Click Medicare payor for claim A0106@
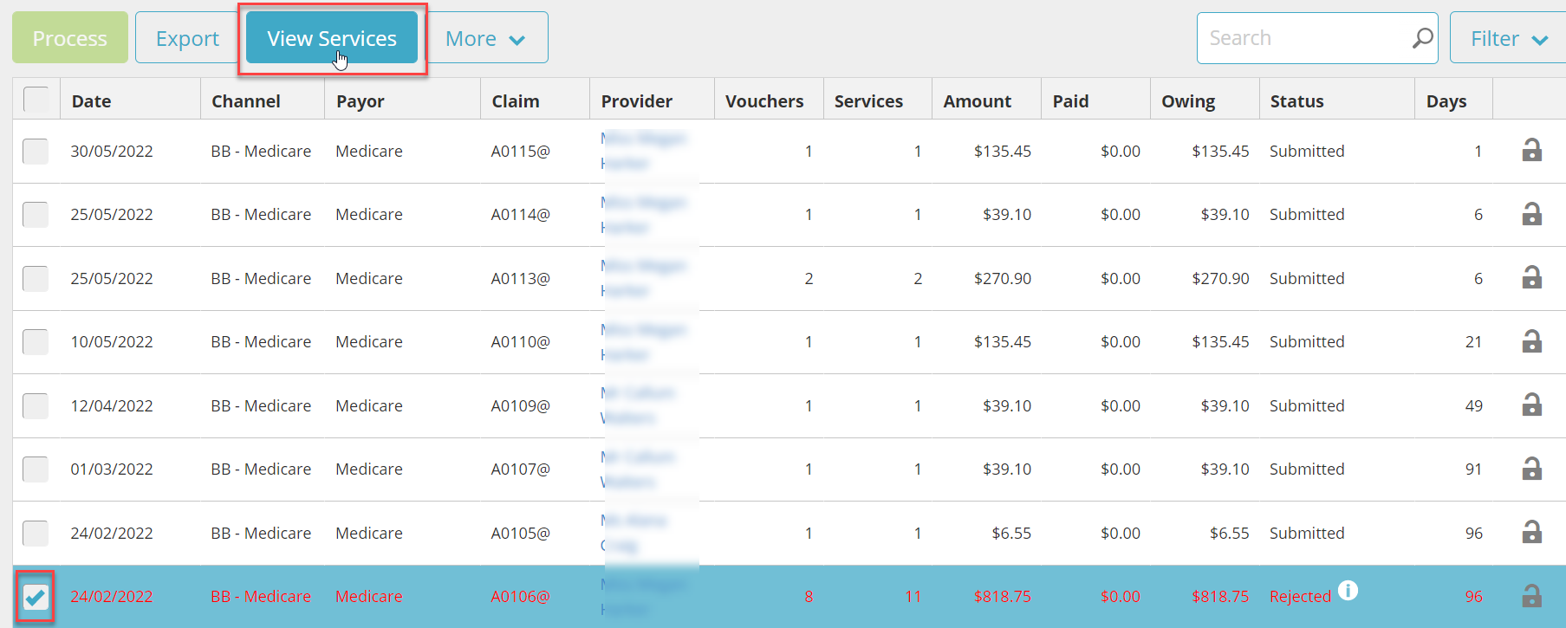Image resolution: width=1566 pixels, height=628 pixels. [369, 596]
